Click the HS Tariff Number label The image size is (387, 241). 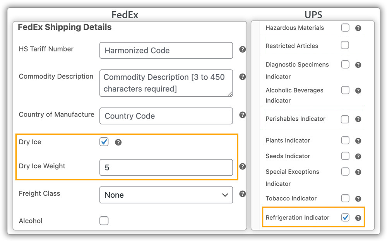coord(46,49)
